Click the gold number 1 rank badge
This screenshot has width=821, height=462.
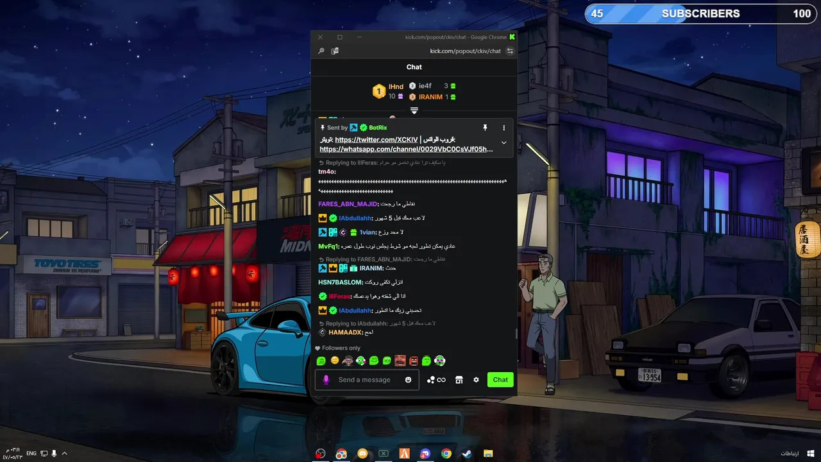pos(379,92)
